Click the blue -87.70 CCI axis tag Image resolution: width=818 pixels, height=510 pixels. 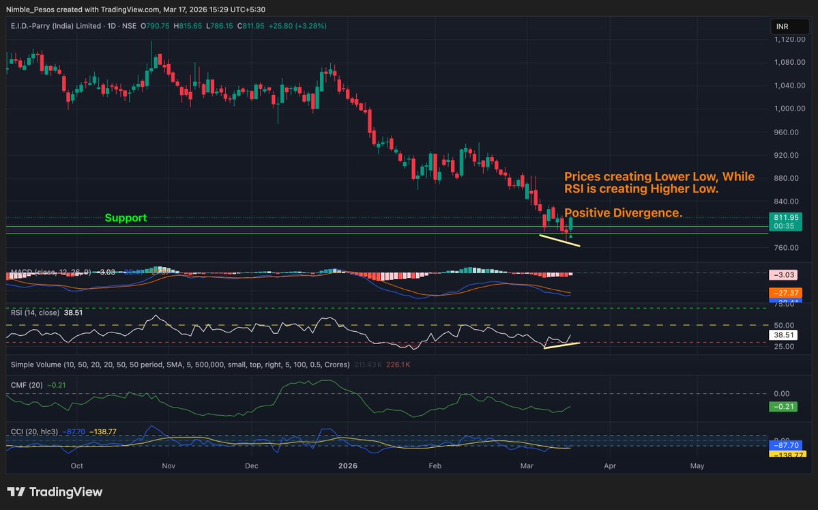(x=785, y=445)
